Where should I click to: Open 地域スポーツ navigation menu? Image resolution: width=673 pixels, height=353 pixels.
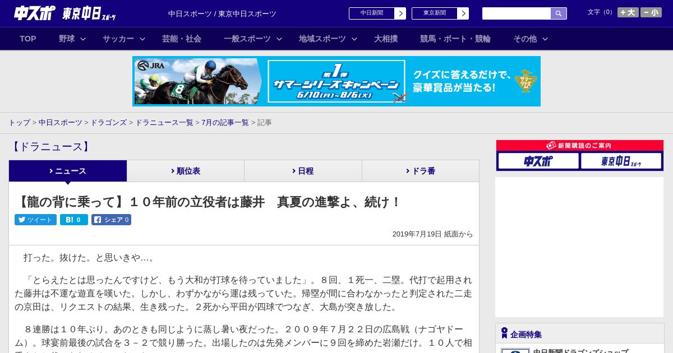click(322, 39)
